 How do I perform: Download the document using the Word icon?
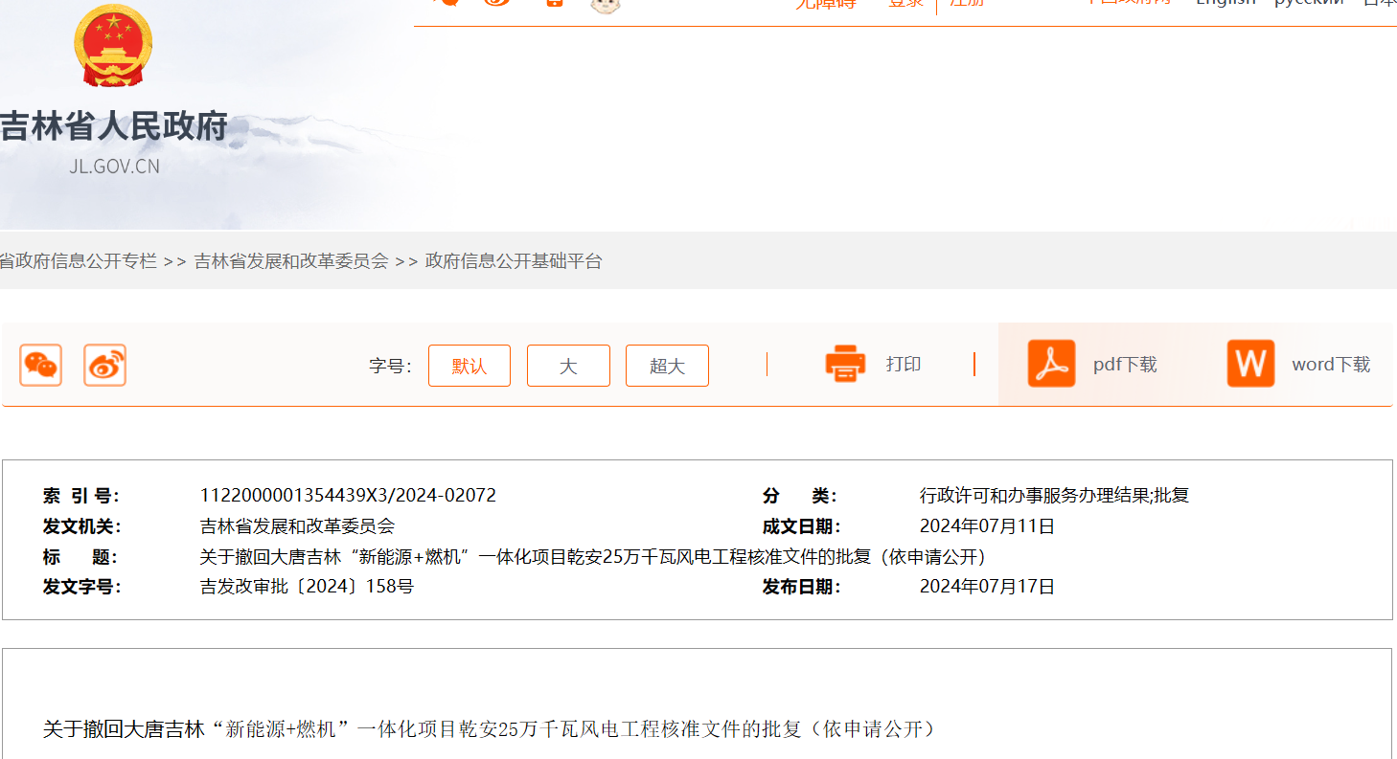(x=1249, y=364)
